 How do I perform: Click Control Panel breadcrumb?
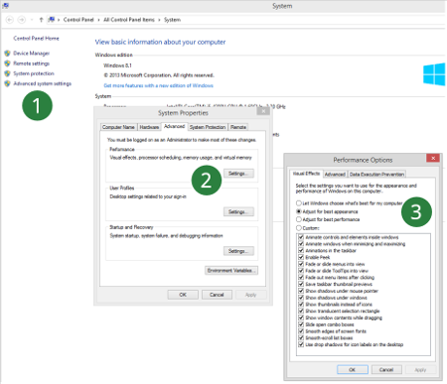78,20
